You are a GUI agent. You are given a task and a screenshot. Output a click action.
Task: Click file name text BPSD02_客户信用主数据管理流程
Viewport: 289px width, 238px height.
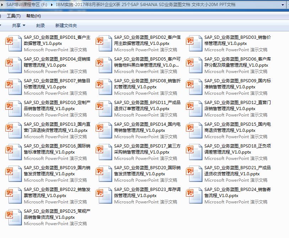pyautogui.click(x=147, y=40)
